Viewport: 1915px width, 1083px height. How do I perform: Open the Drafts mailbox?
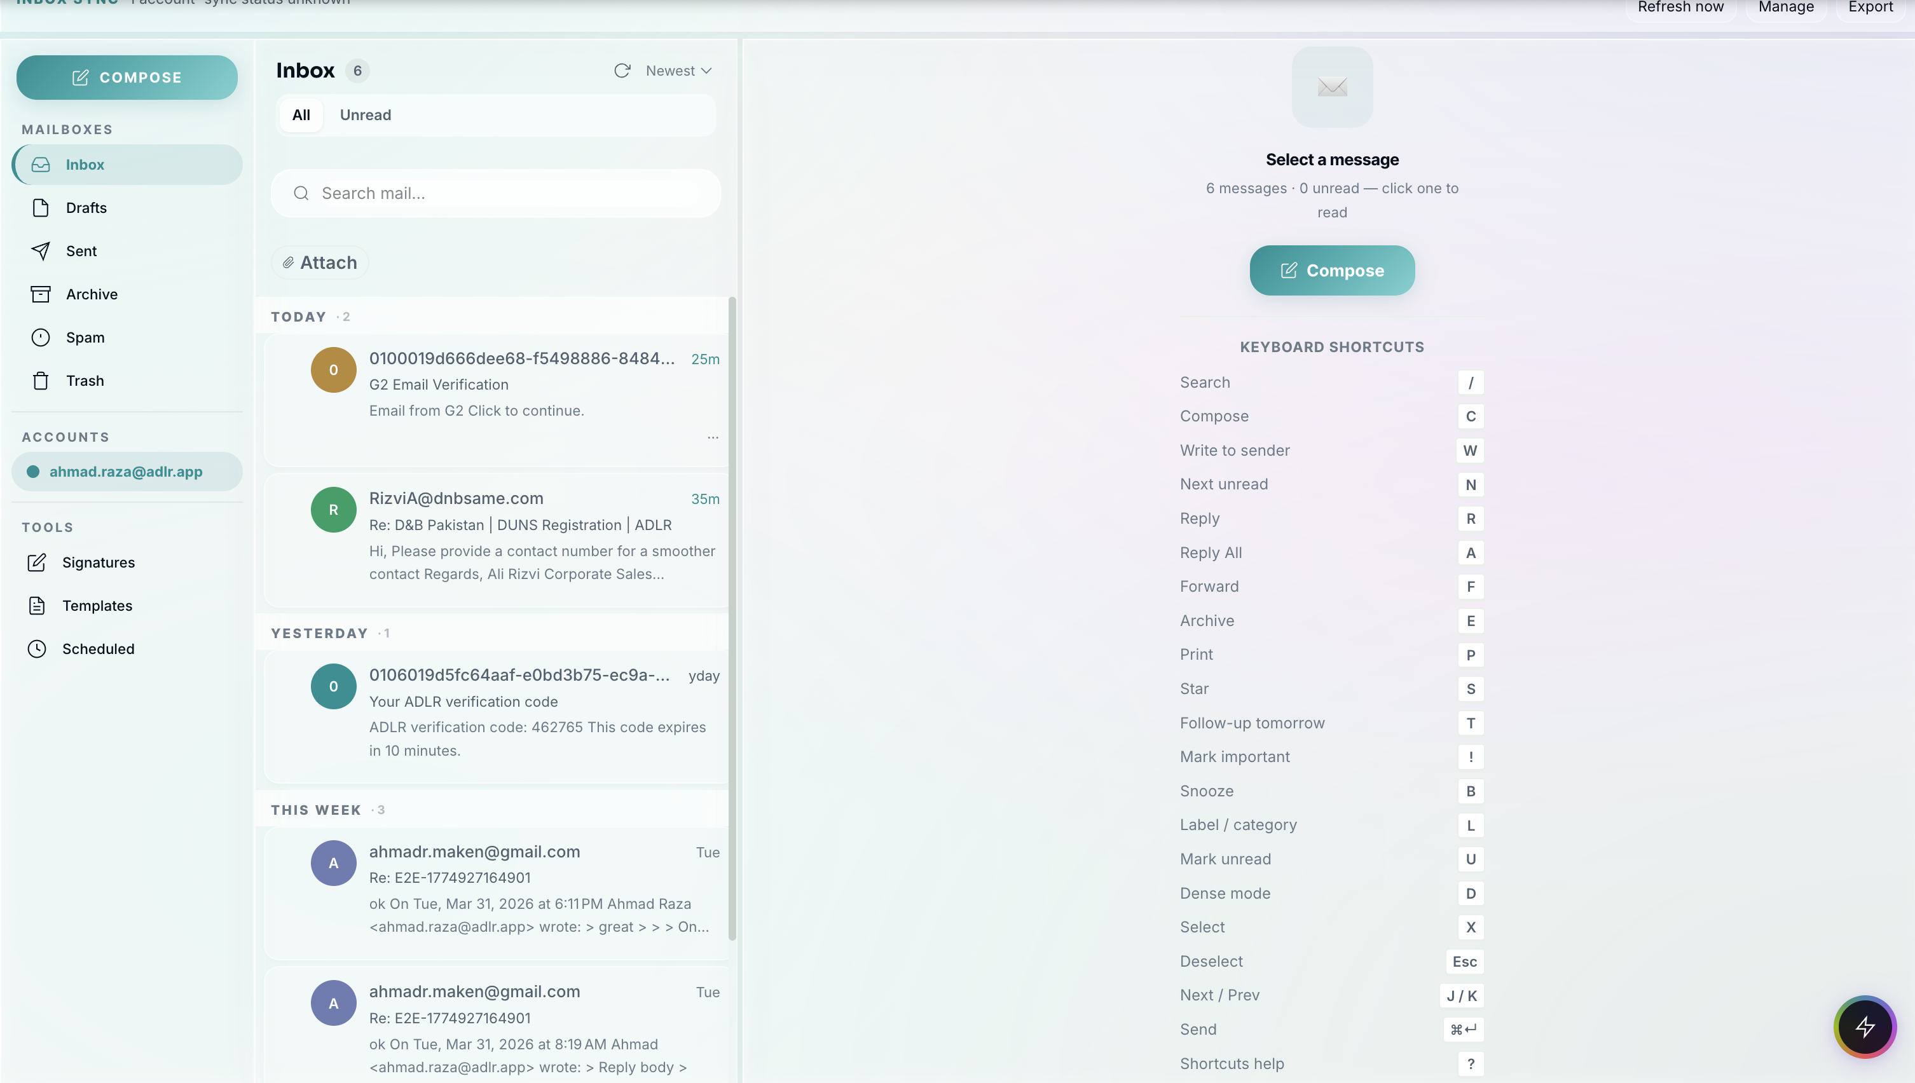(86, 208)
